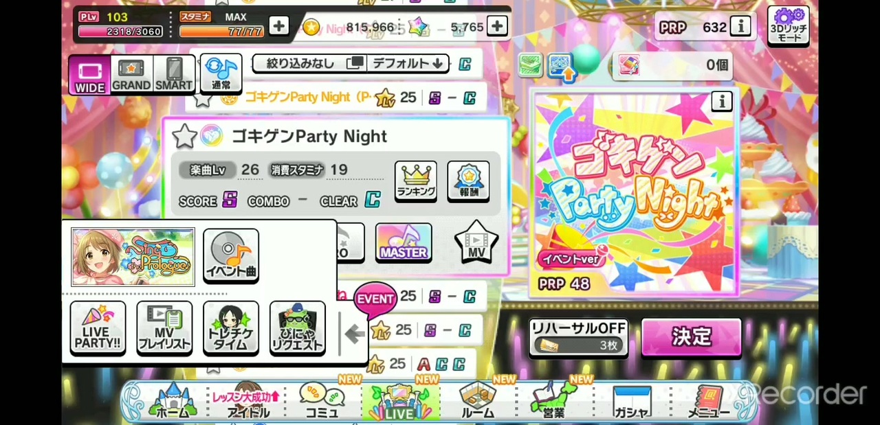The height and width of the screenshot is (425, 880).
Task: Click the stamina gauge bar
Action: click(221, 32)
